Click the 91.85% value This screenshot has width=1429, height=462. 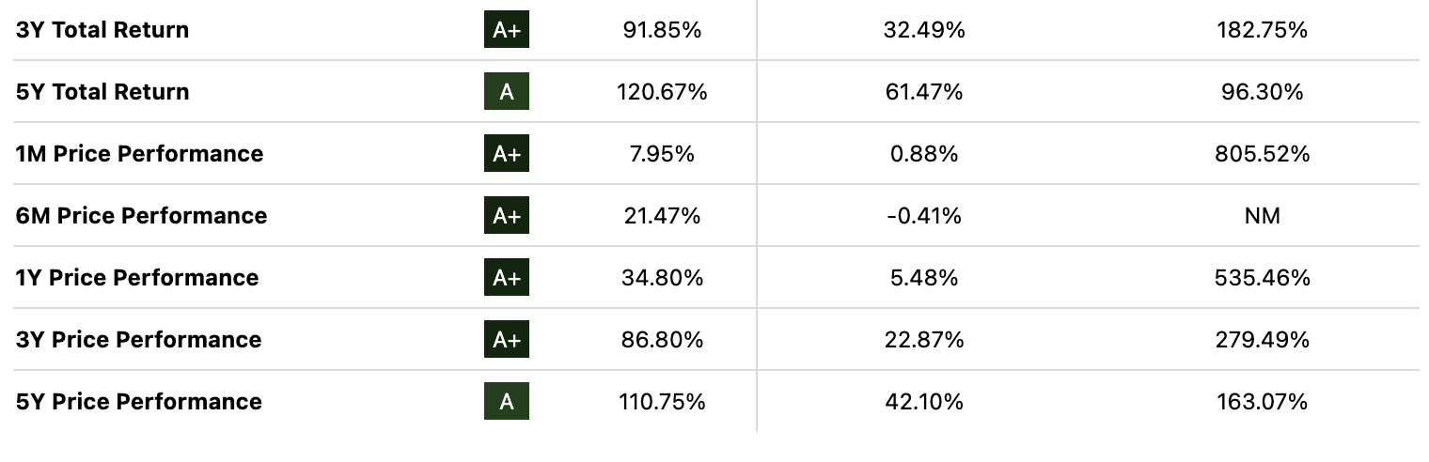tap(662, 30)
